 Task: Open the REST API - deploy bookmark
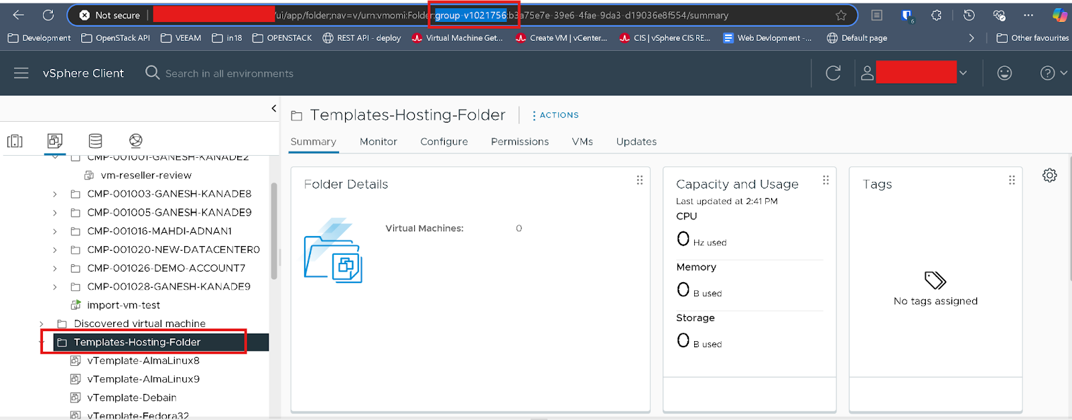362,38
